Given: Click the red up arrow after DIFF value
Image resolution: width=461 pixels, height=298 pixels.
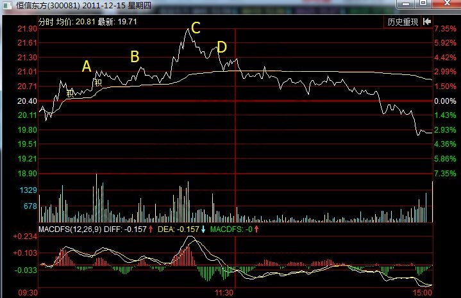Looking at the screenshot, I should pyautogui.click(x=151, y=229).
